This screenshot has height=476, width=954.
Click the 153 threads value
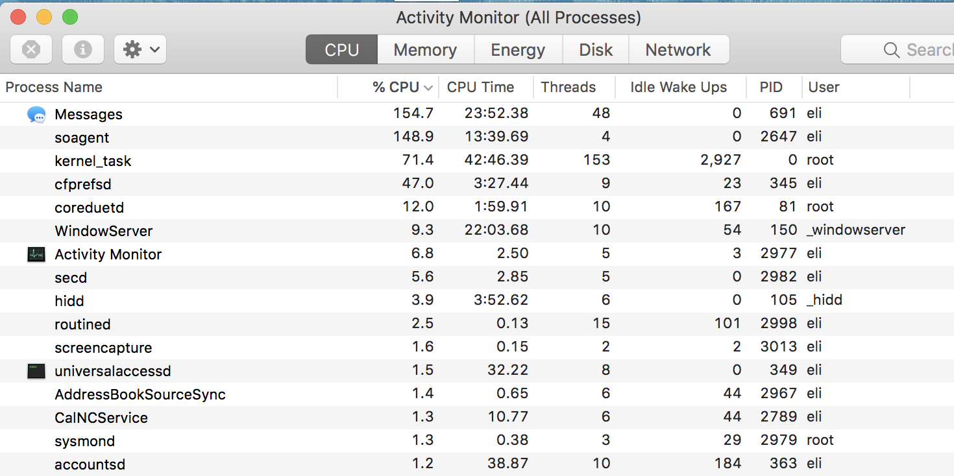pyautogui.click(x=597, y=160)
